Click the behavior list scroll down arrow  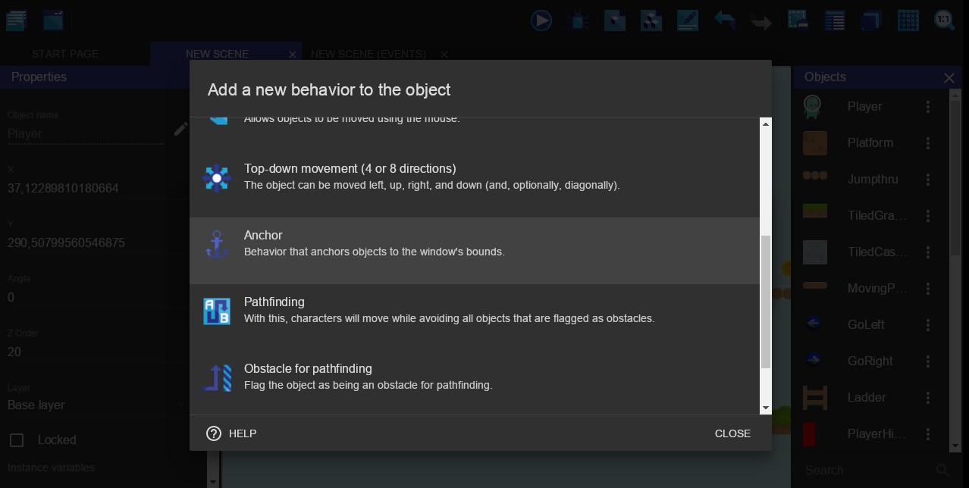tap(765, 408)
